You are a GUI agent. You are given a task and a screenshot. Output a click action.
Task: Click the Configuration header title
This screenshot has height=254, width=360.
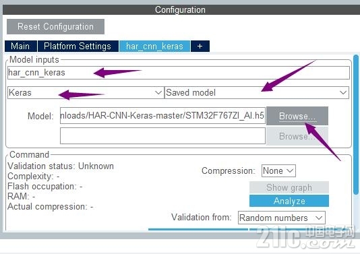click(180, 9)
